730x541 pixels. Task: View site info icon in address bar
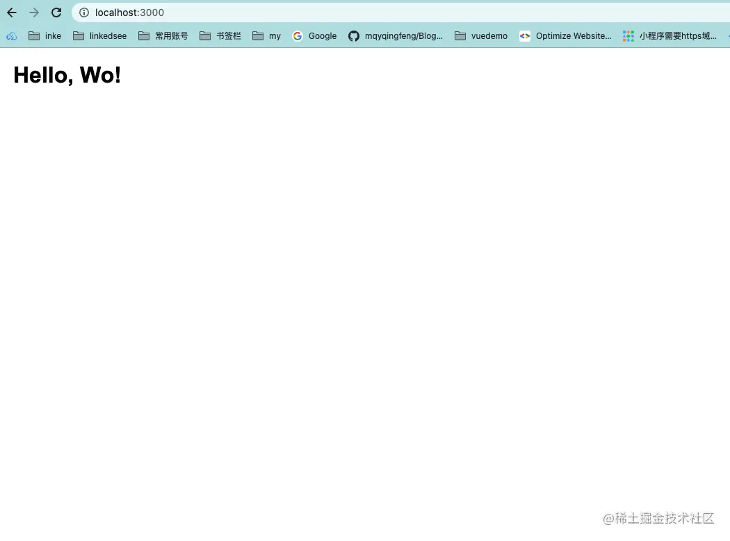click(x=84, y=13)
